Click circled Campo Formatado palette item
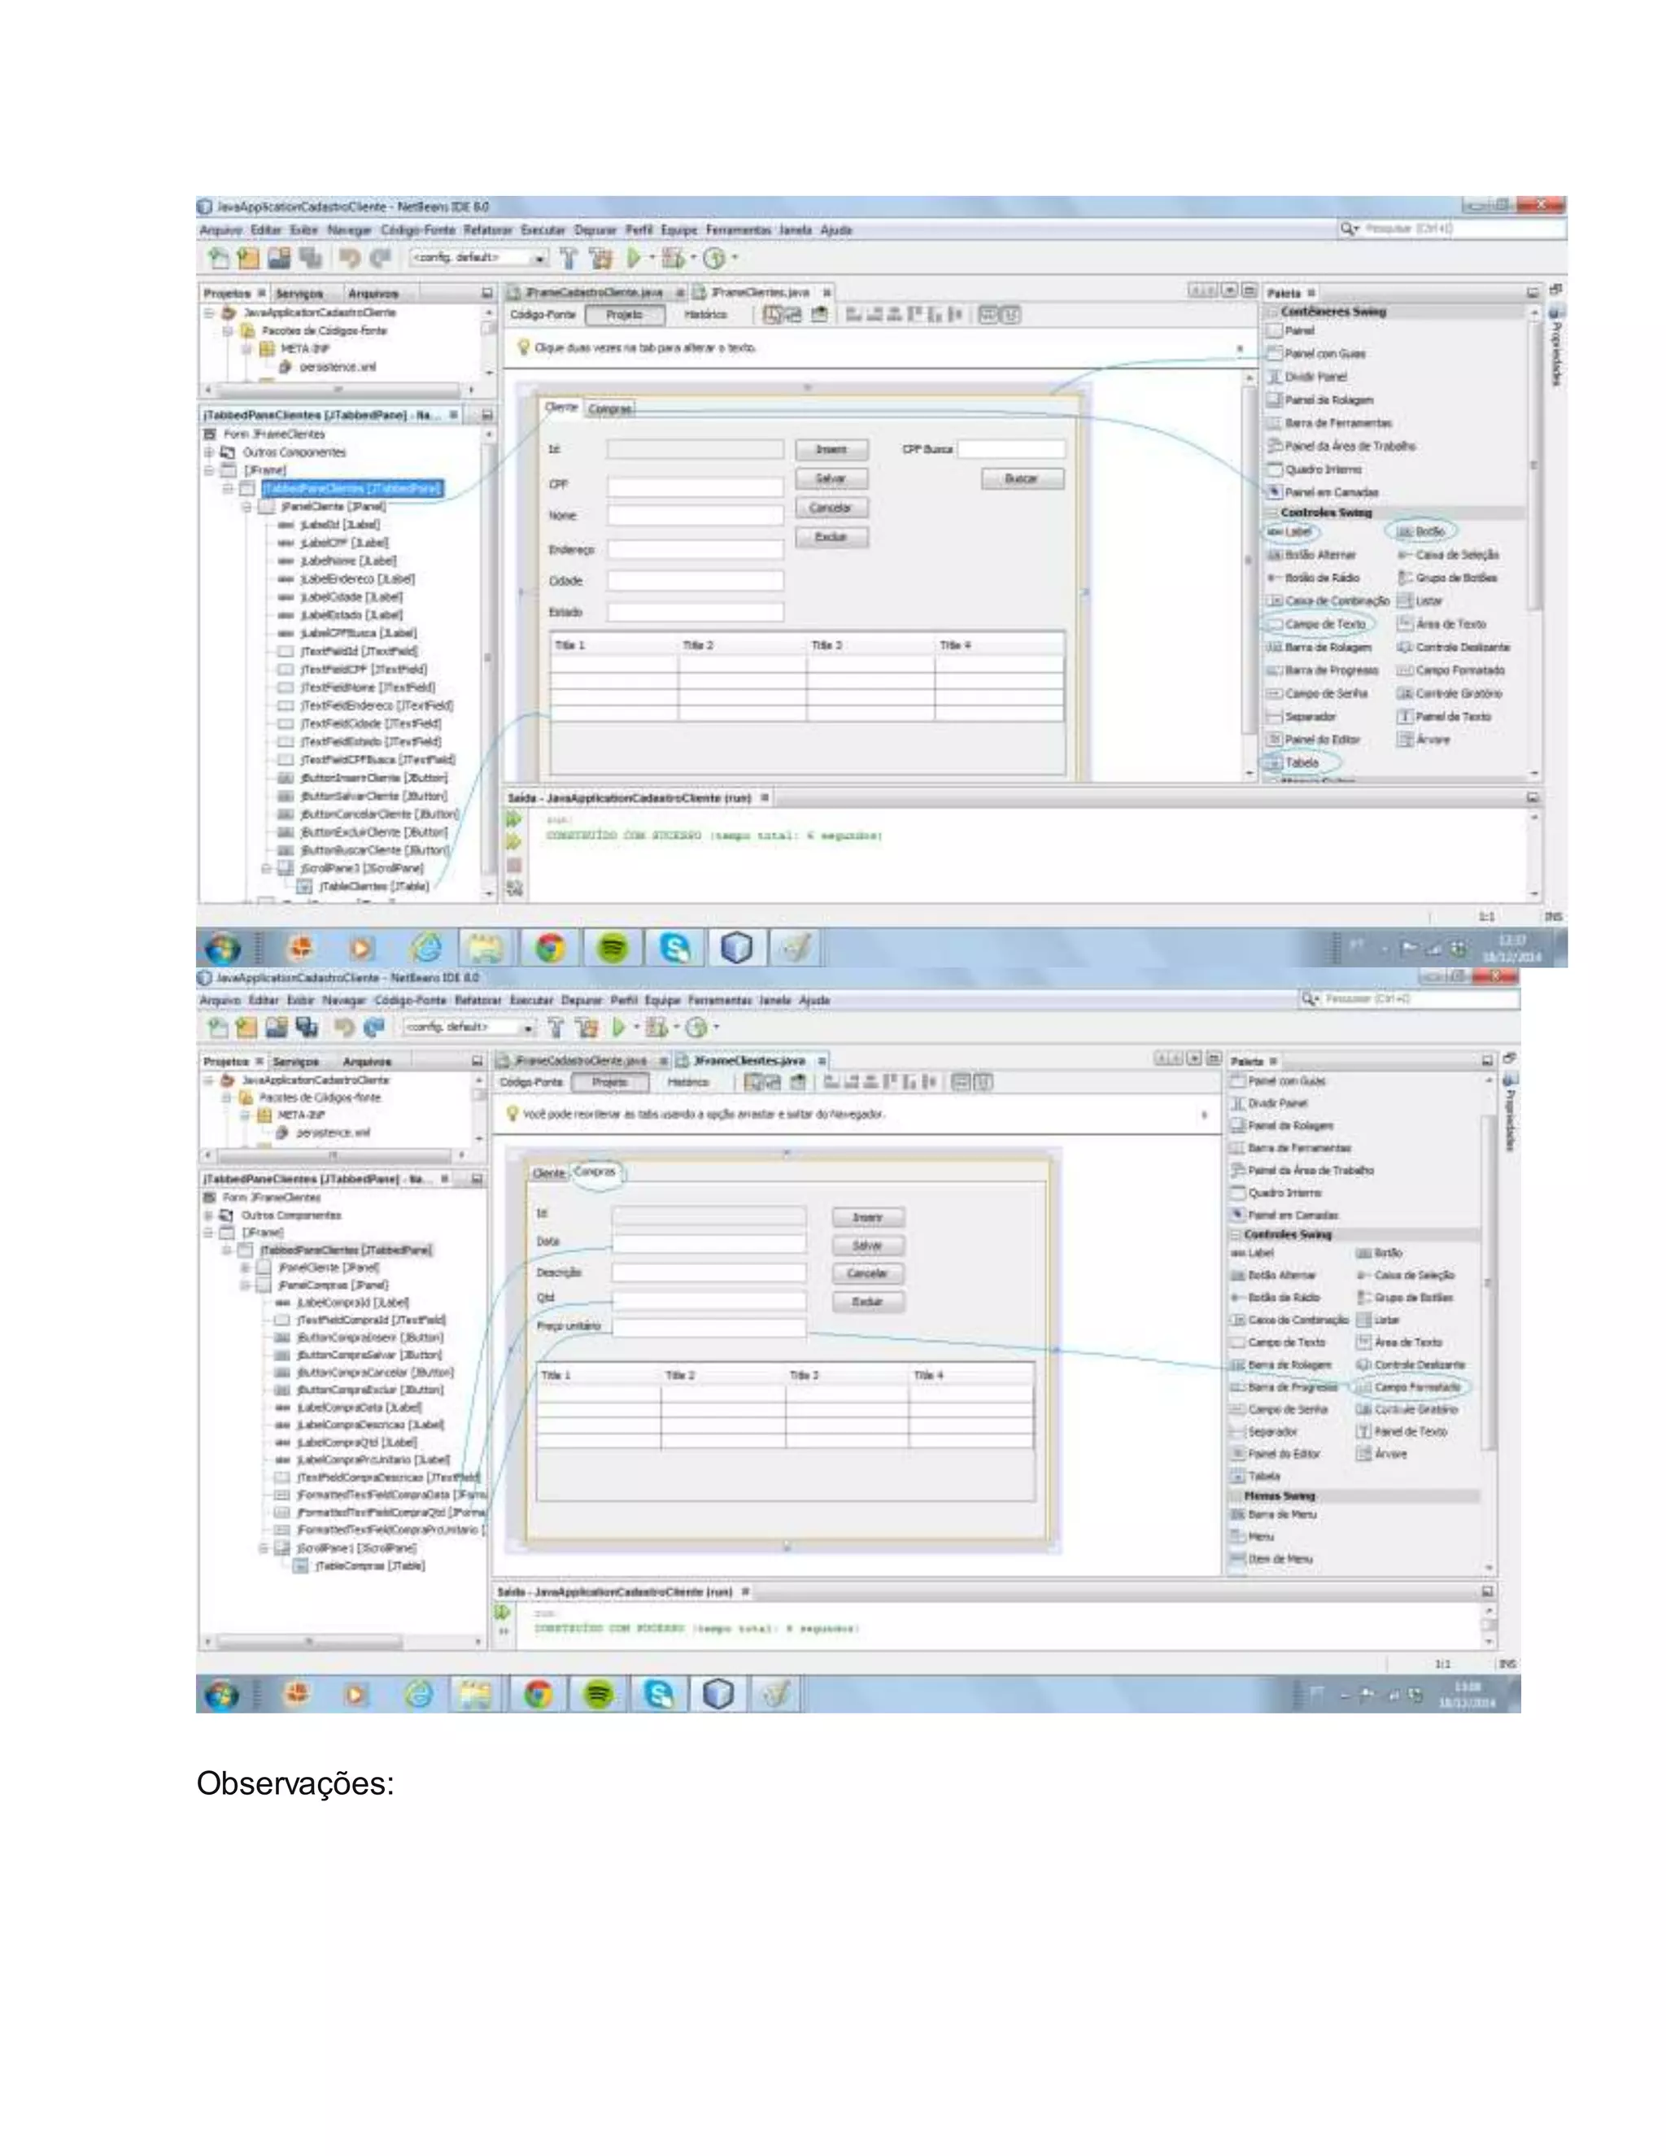 1416,1387
